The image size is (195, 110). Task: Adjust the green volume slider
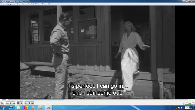(190, 103)
